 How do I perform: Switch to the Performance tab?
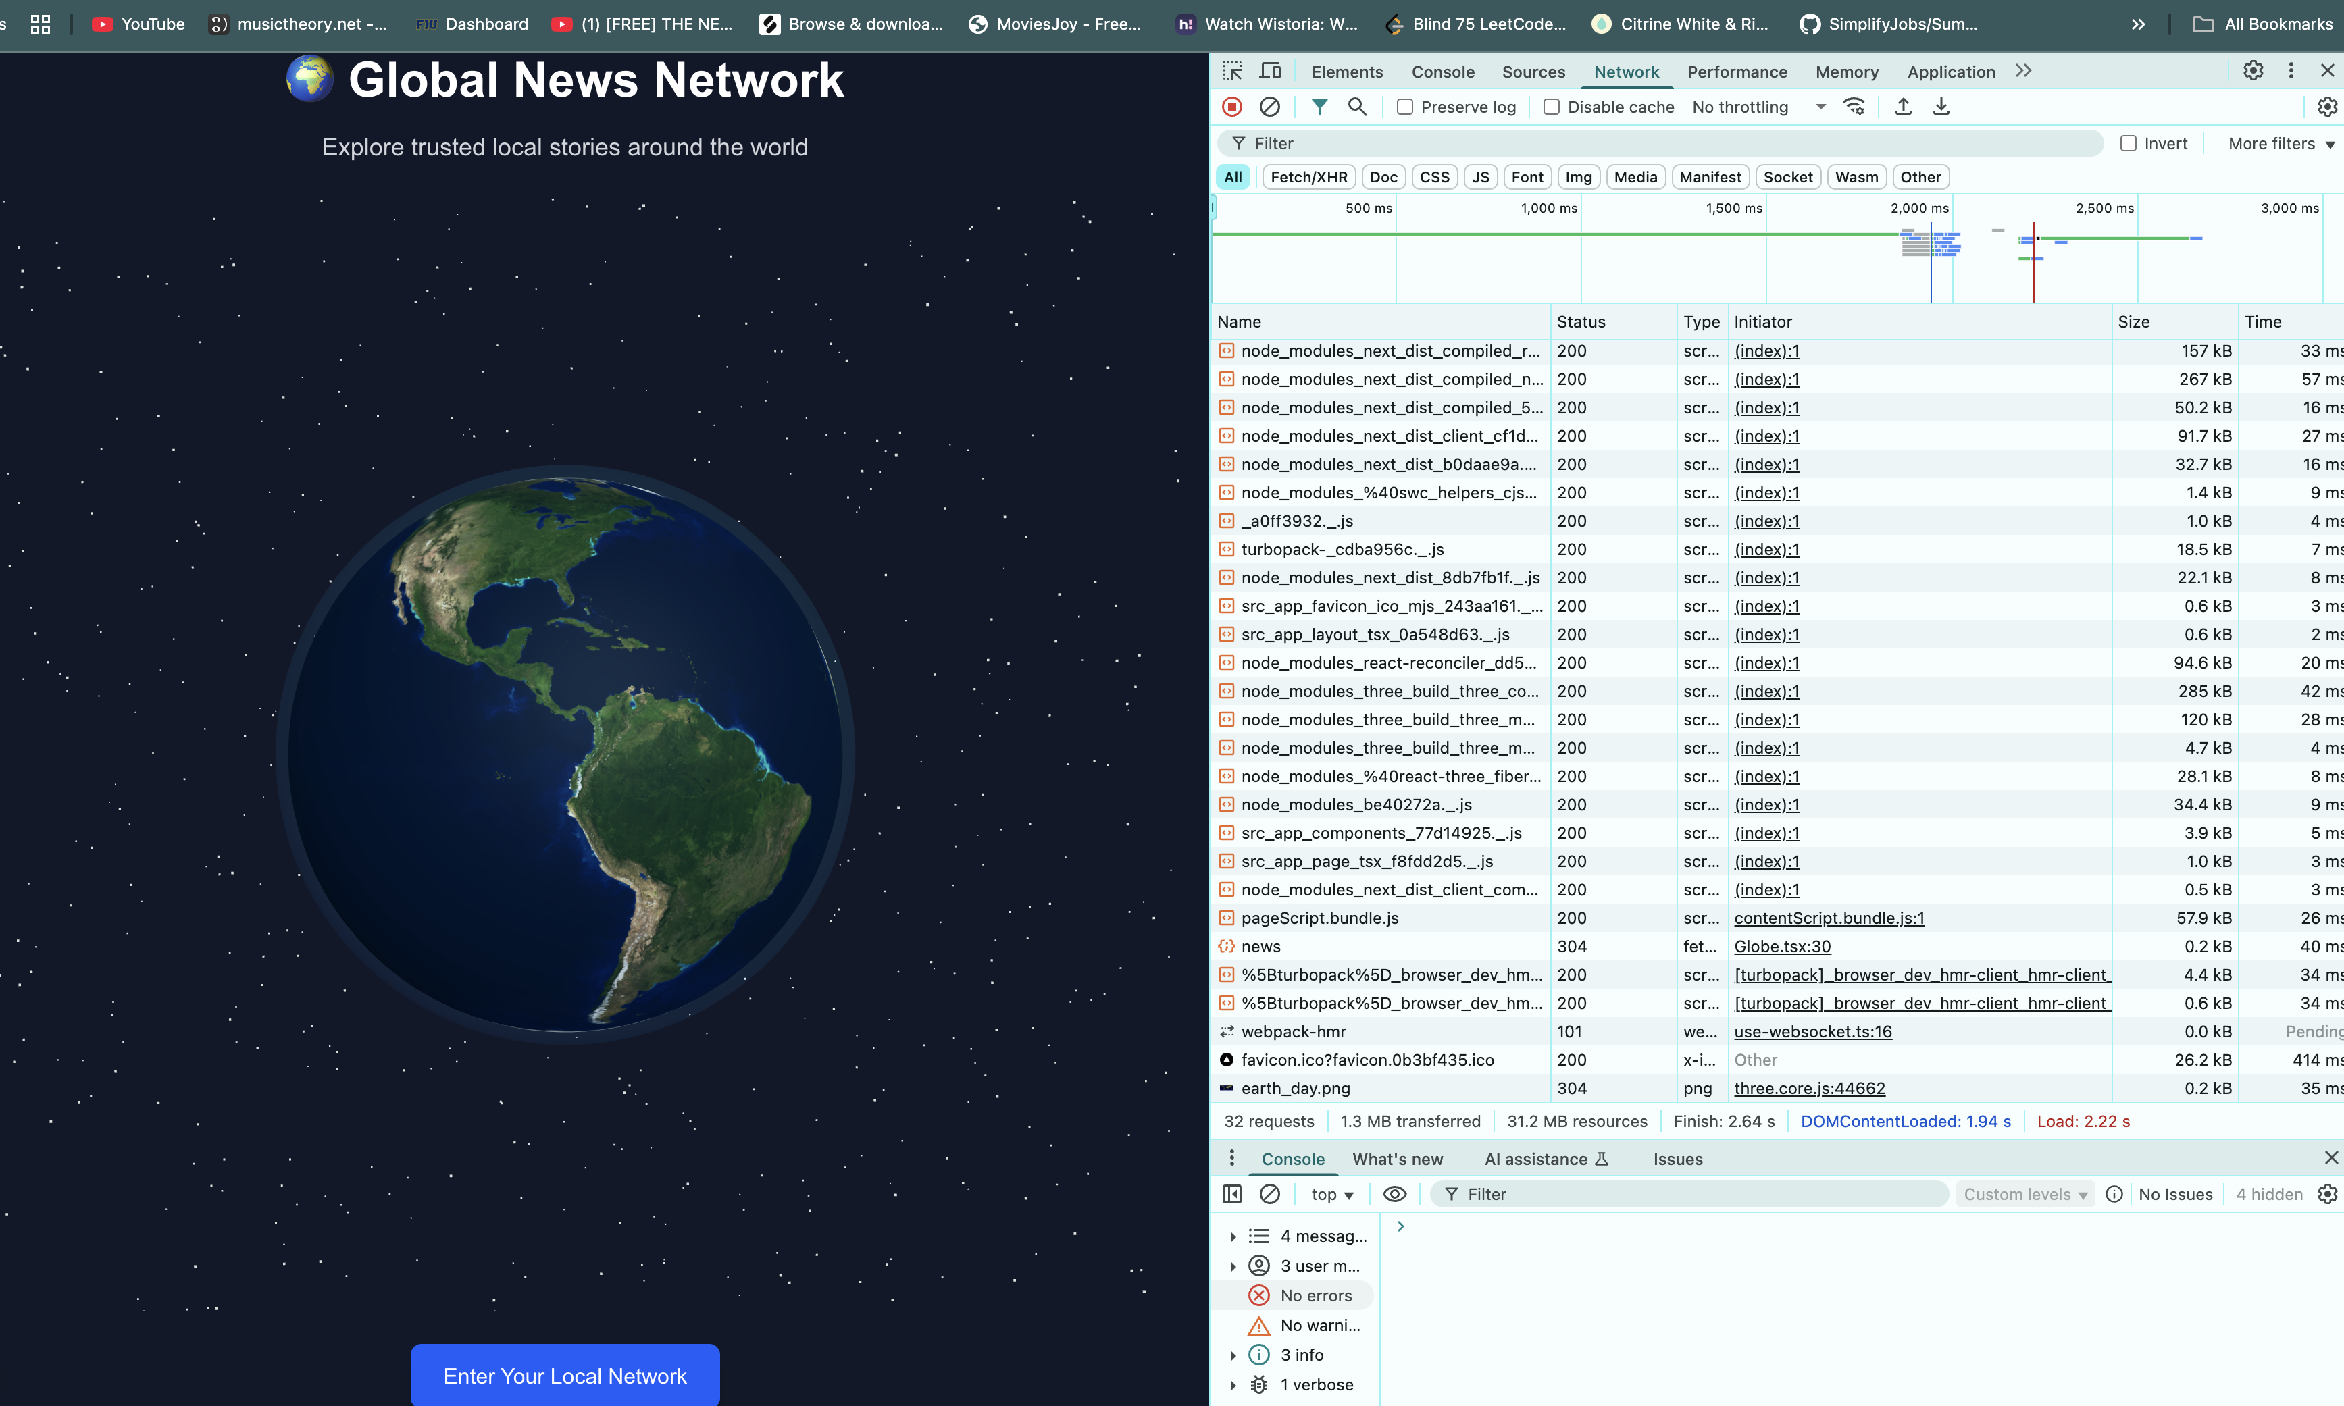click(x=1737, y=72)
